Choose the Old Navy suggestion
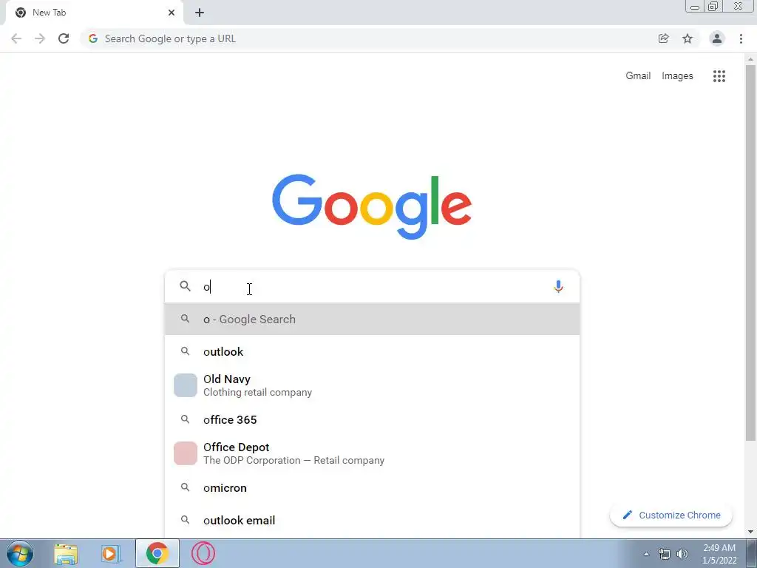Image resolution: width=757 pixels, height=568 pixels. (372, 385)
